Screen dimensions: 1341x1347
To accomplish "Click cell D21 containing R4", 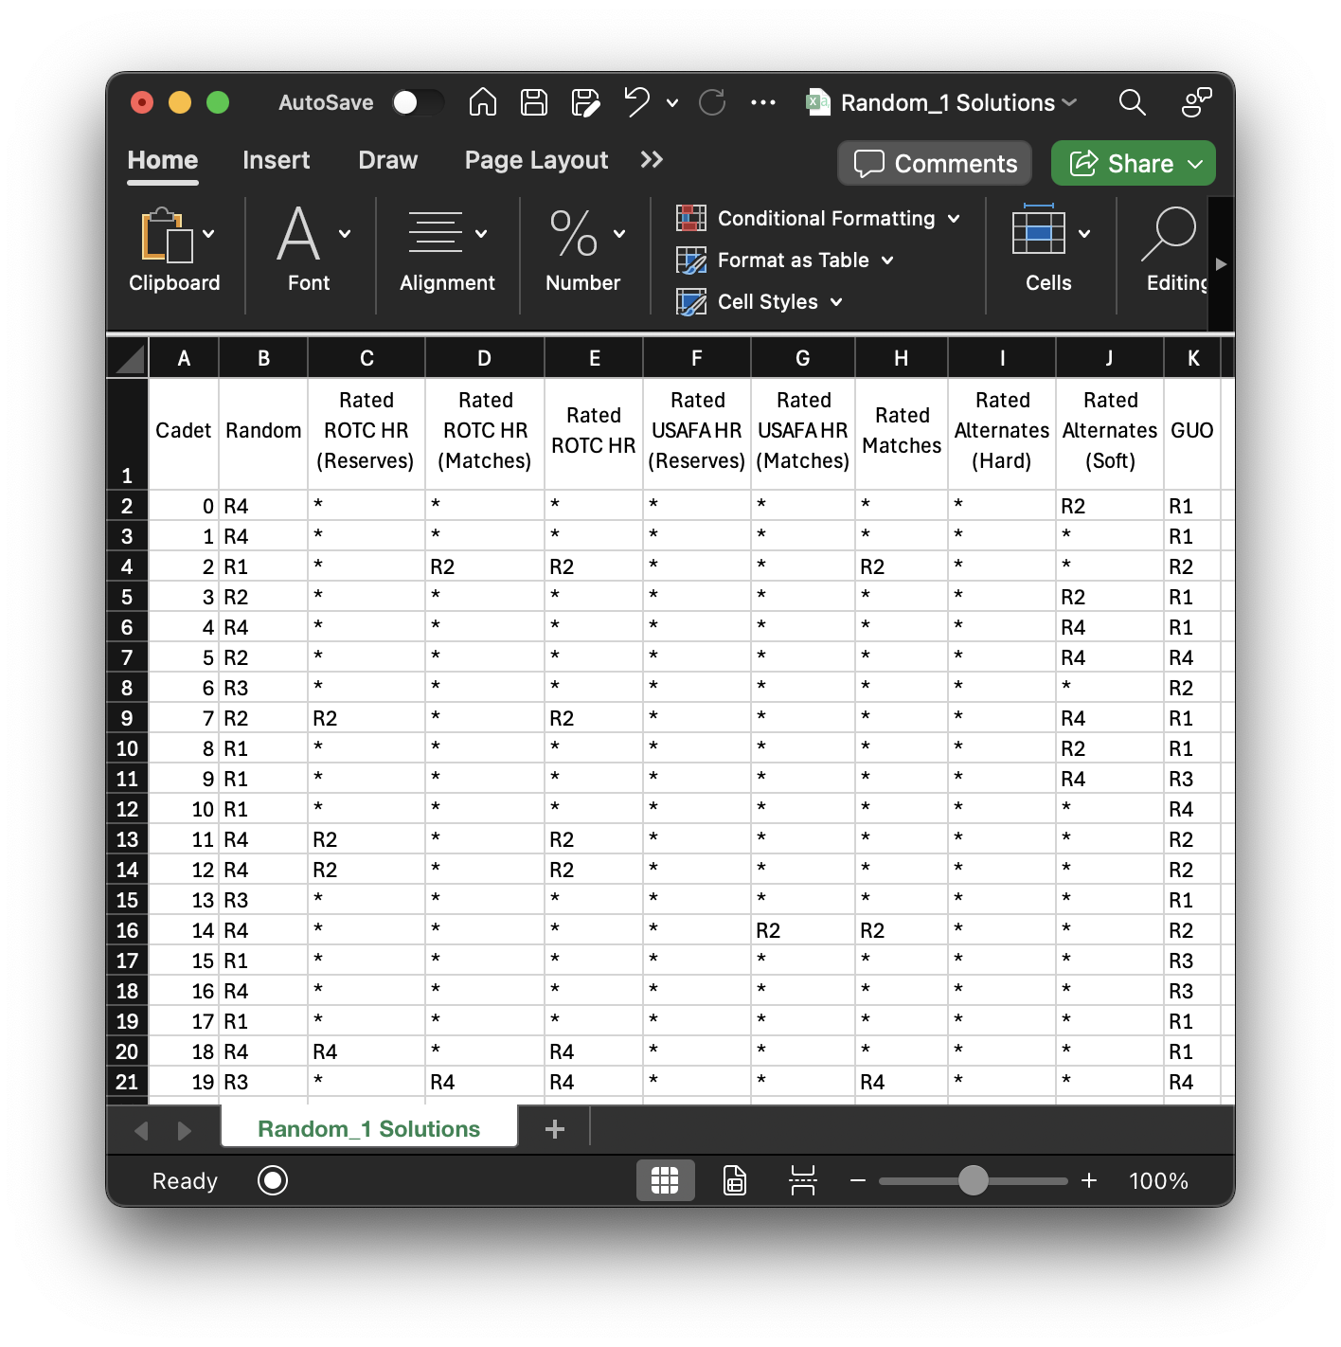I will (x=485, y=1082).
